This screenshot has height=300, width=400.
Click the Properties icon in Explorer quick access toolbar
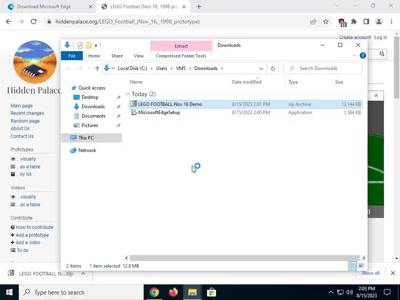(x=80, y=45)
